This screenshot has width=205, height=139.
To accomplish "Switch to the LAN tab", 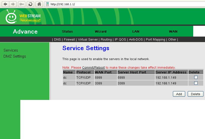I will 136,32.
